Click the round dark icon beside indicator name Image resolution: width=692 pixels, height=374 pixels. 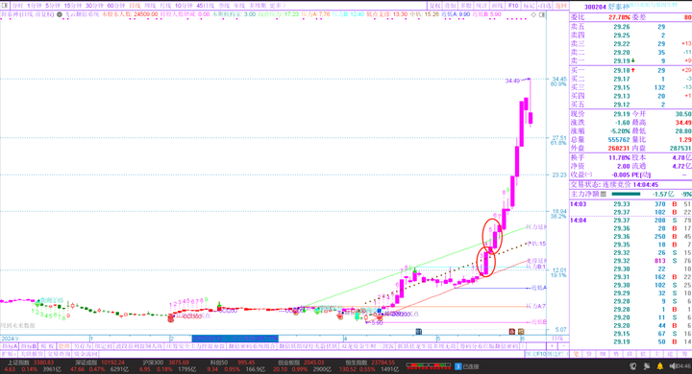(60, 14)
